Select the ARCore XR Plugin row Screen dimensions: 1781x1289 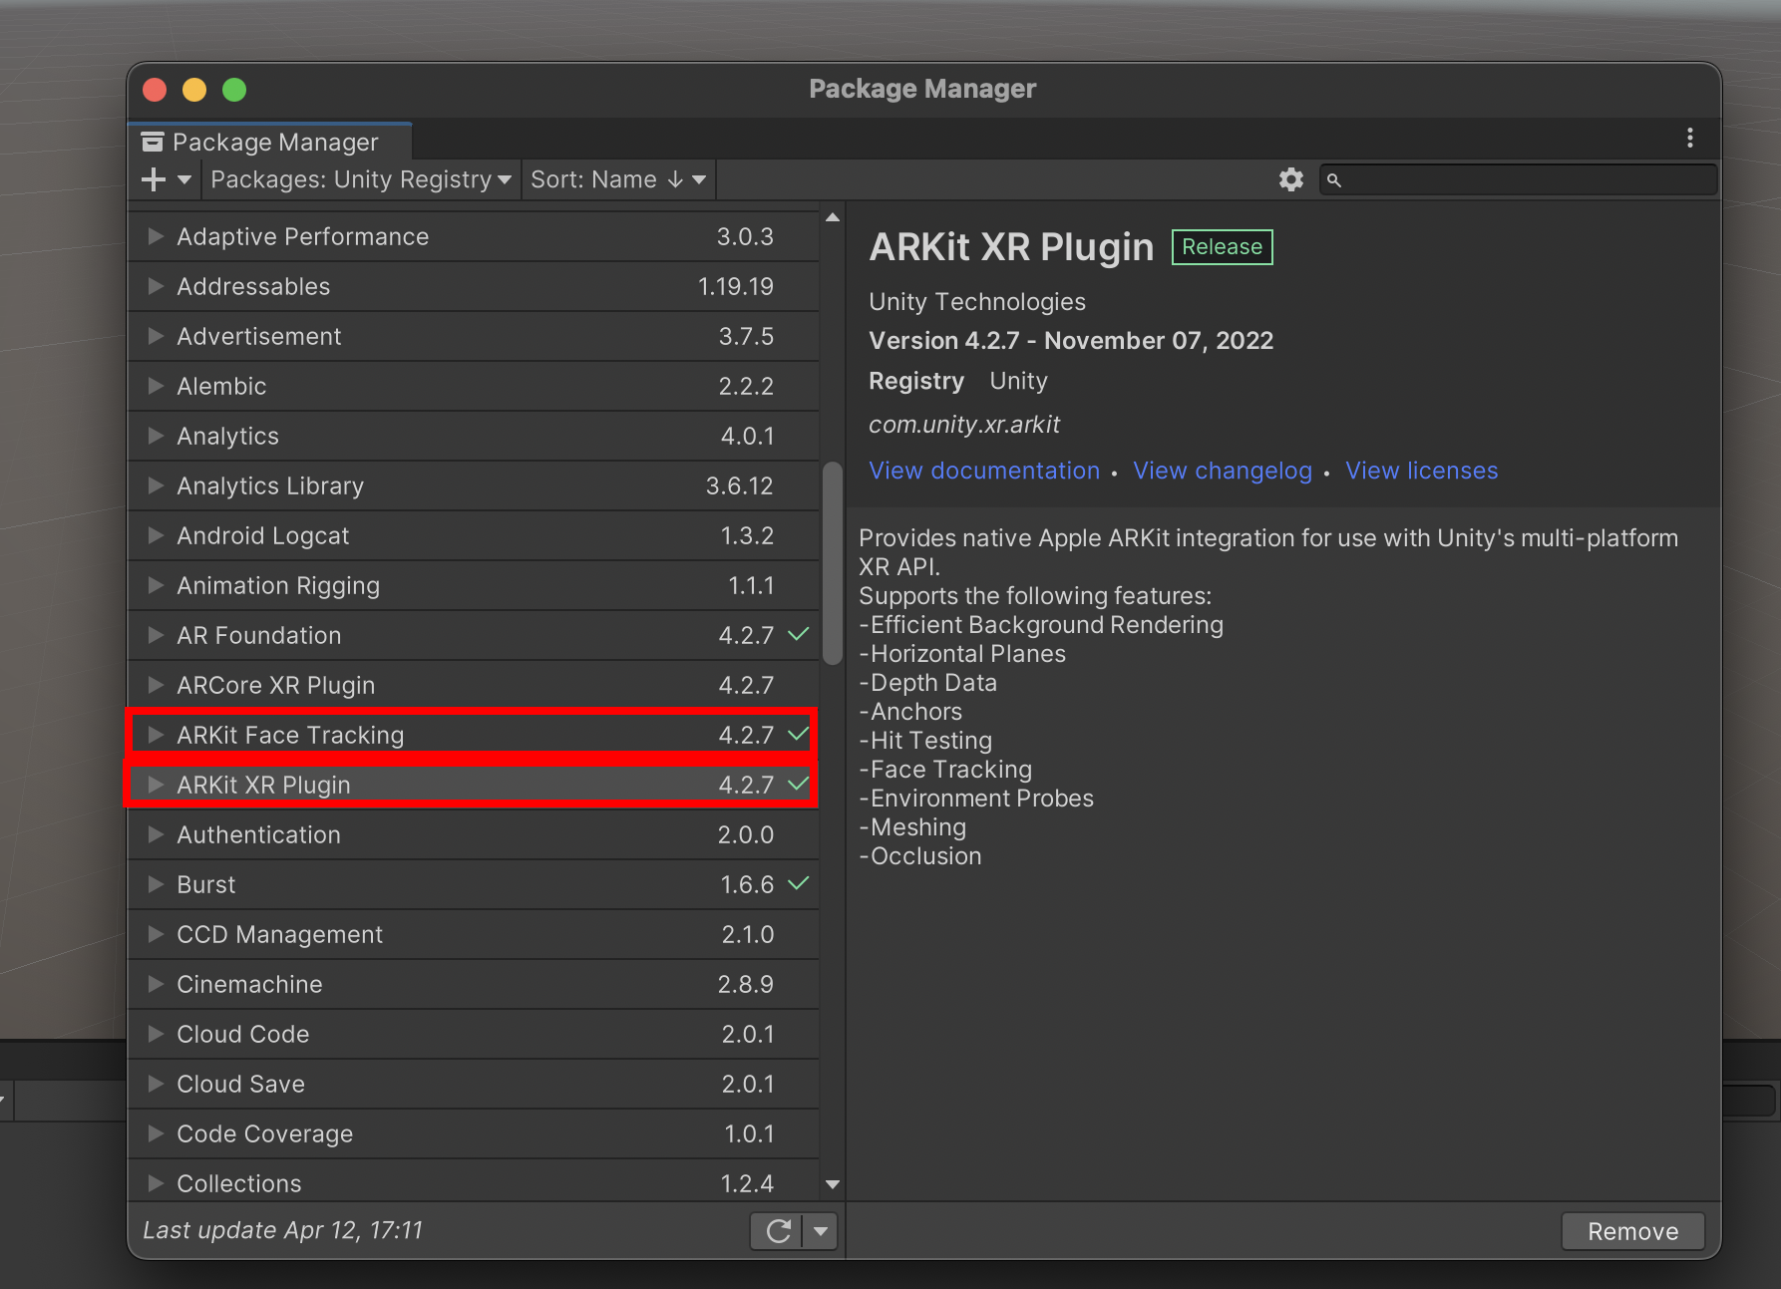(474, 685)
